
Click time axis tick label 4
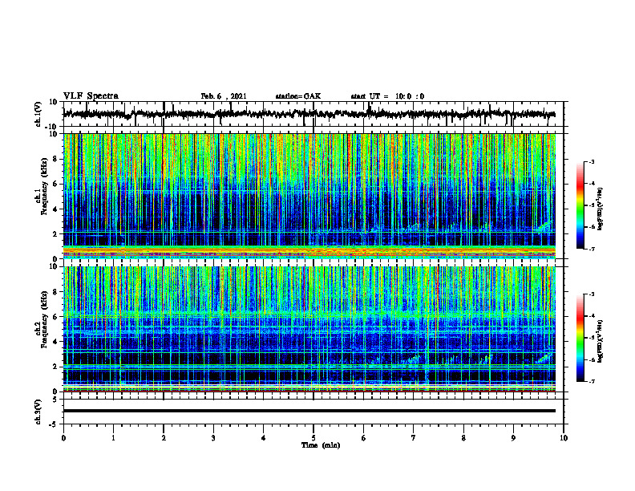264,438
